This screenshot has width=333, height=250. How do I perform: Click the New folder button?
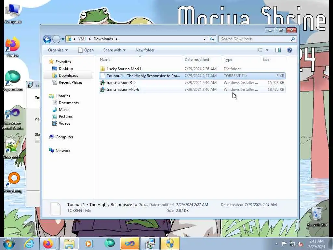pyautogui.click(x=145, y=50)
